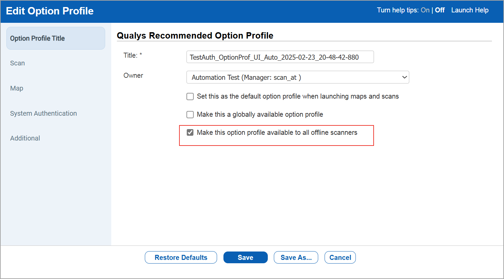This screenshot has height=279, width=504.
Task: Cancel editing the option profile
Action: click(x=340, y=257)
